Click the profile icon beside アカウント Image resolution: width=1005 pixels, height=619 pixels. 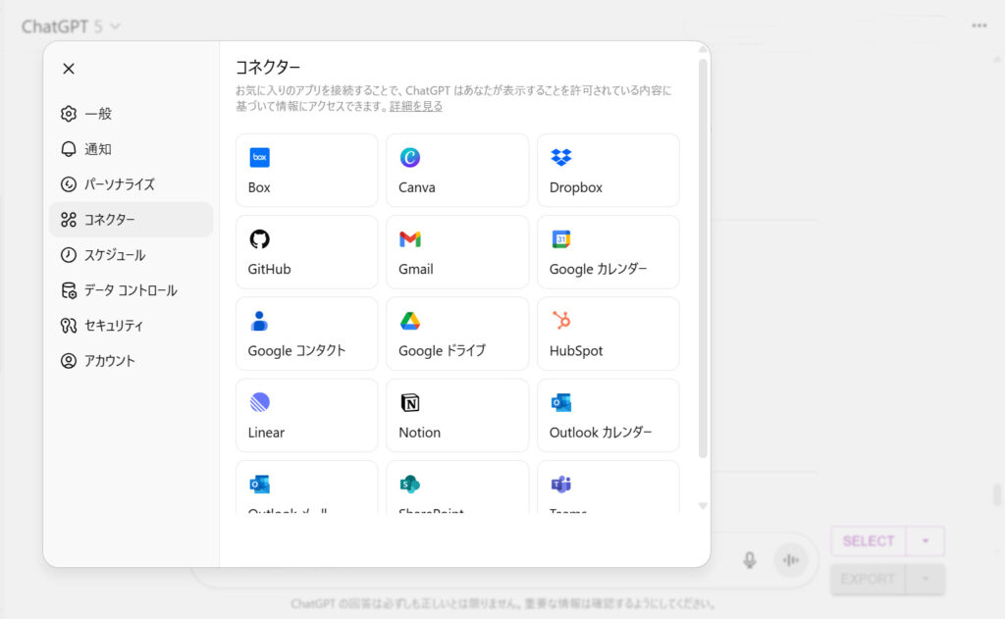coord(69,361)
